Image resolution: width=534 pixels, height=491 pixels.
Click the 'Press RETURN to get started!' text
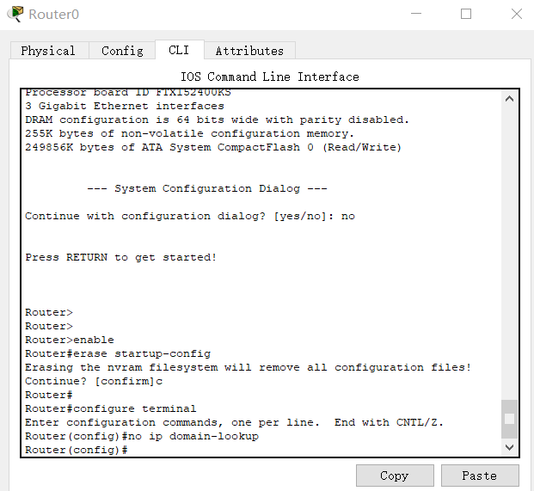[120, 257]
